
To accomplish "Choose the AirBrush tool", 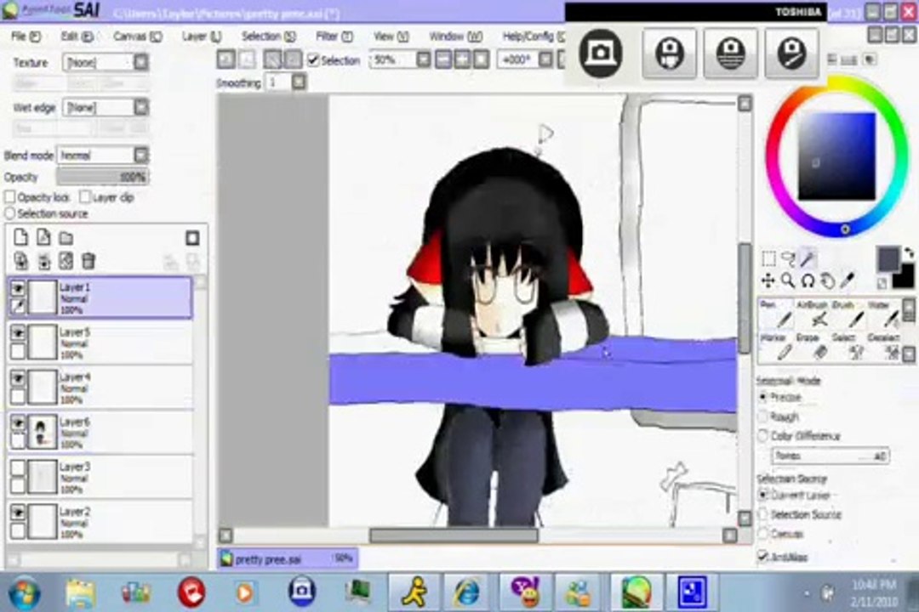I will tap(814, 314).
